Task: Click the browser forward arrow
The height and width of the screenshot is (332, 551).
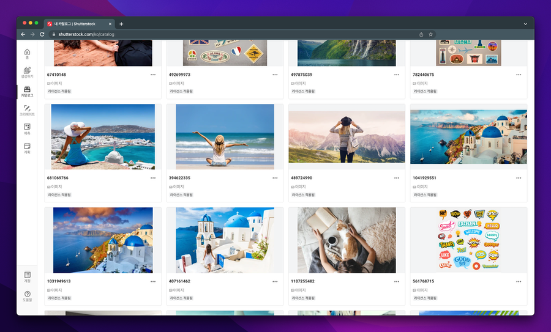Action: pos(32,34)
